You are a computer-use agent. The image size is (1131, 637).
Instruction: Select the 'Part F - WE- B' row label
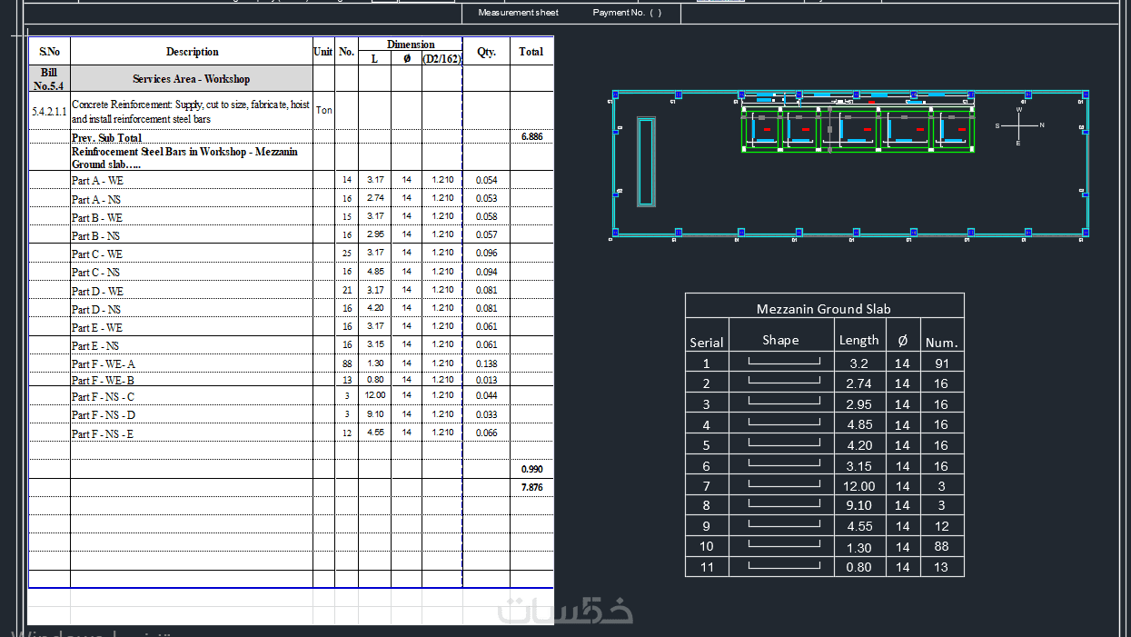tap(104, 380)
